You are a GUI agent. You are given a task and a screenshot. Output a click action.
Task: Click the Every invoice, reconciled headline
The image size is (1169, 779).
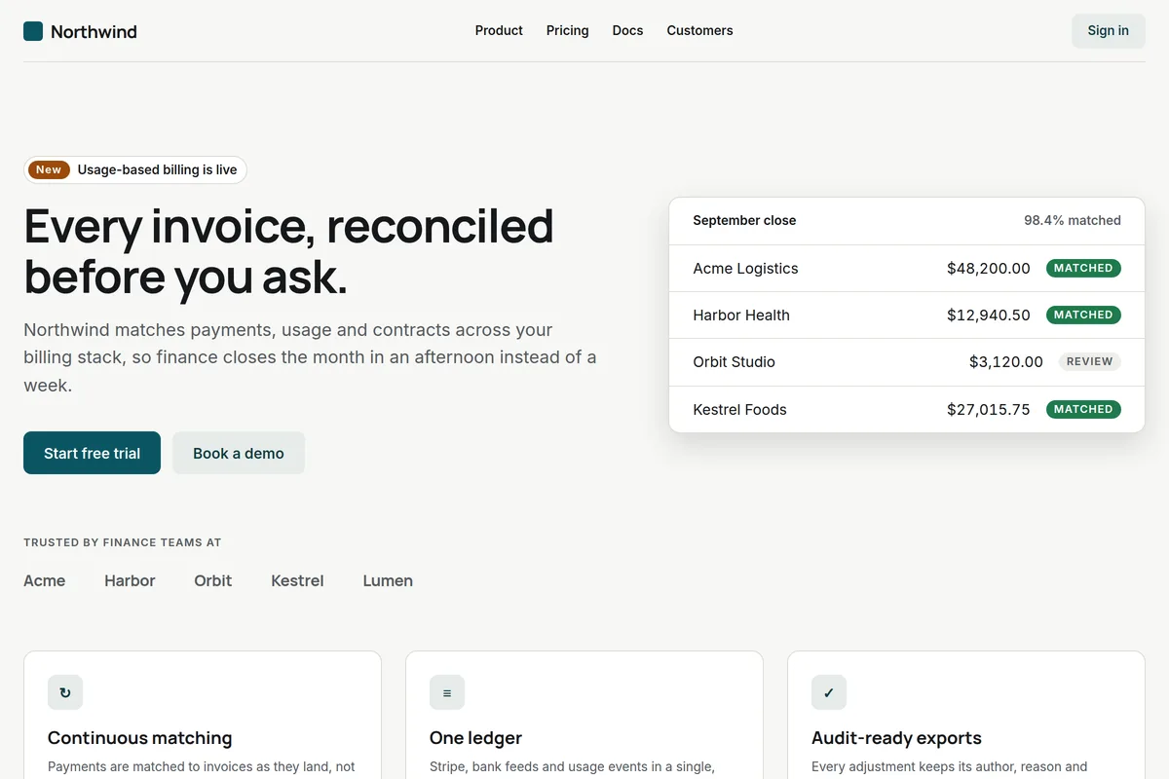288,251
